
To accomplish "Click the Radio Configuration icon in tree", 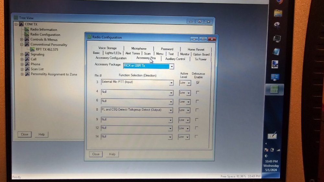I will [x=27, y=35].
